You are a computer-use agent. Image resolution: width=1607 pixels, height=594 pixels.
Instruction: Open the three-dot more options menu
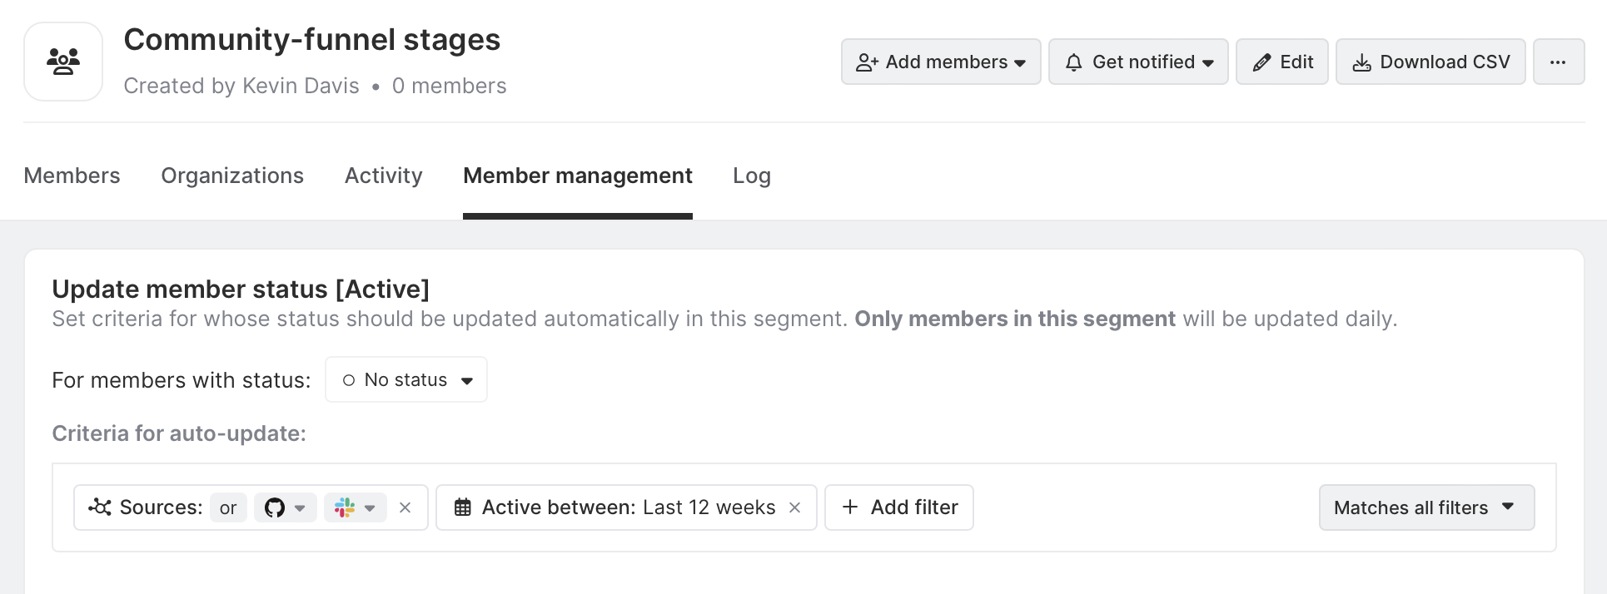click(x=1558, y=62)
